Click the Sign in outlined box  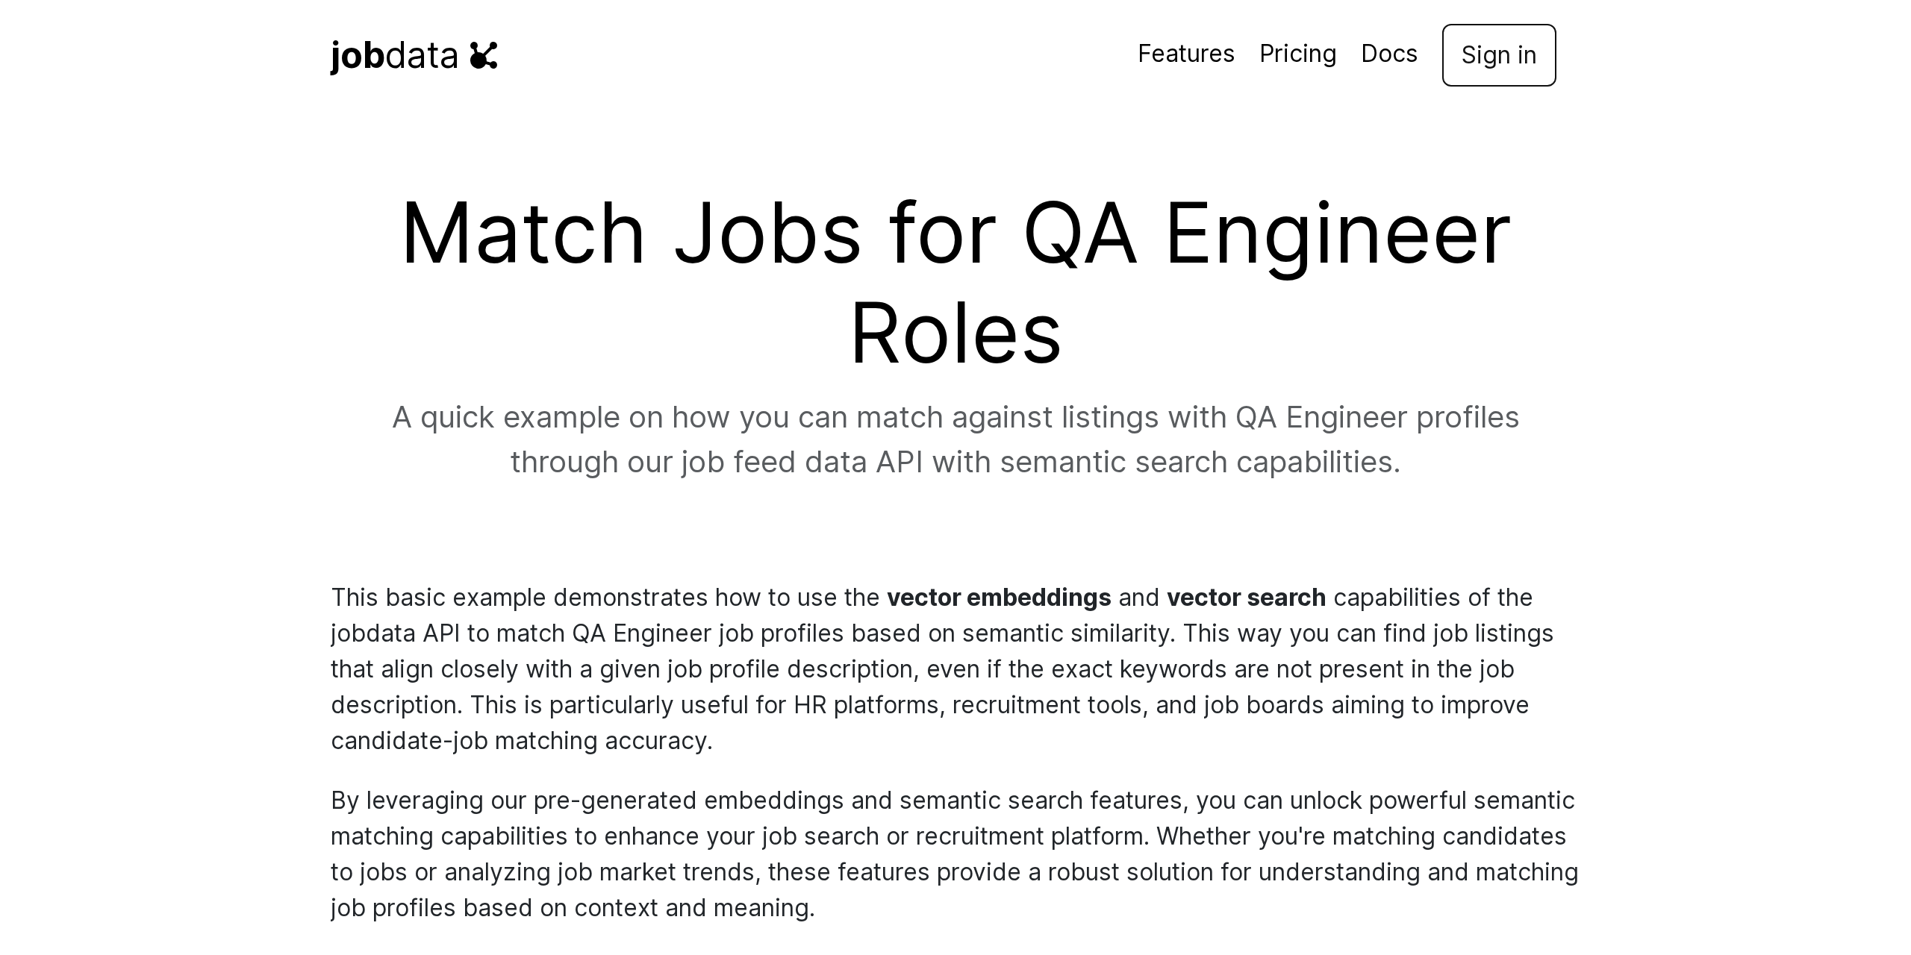click(x=1498, y=55)
